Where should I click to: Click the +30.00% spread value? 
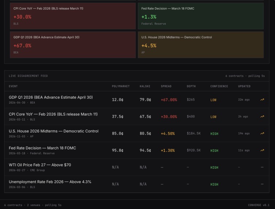tap(169, 117)
